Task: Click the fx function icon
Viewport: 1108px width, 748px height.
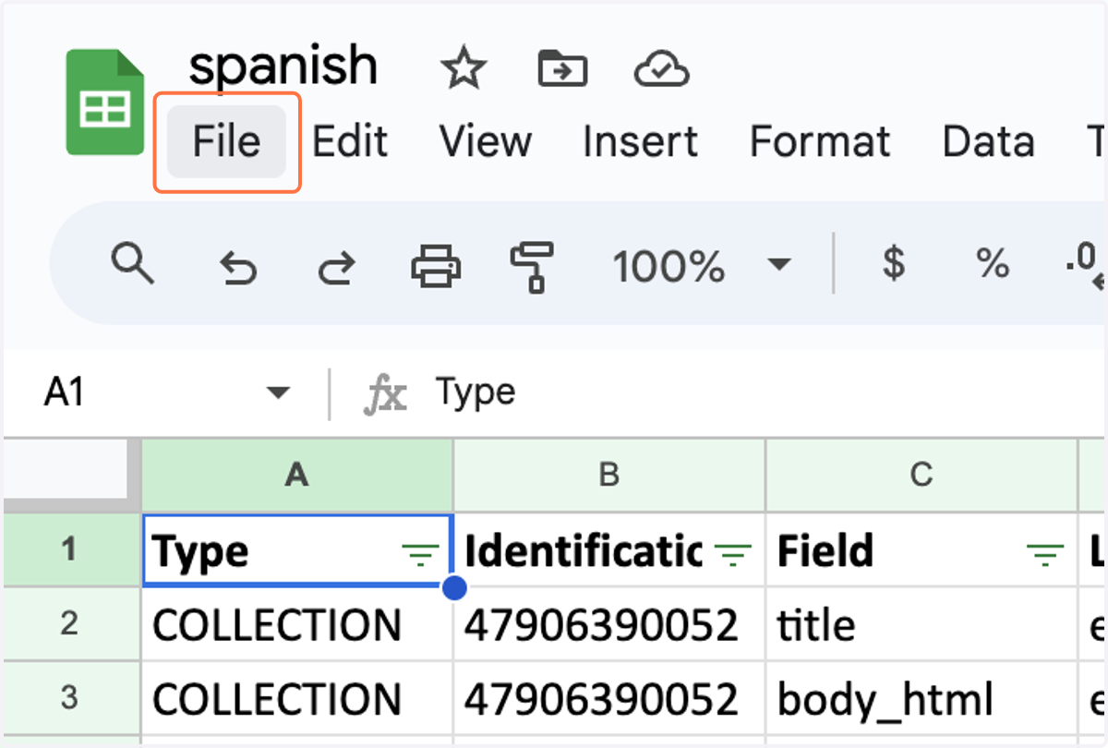Action: point(385,395)
